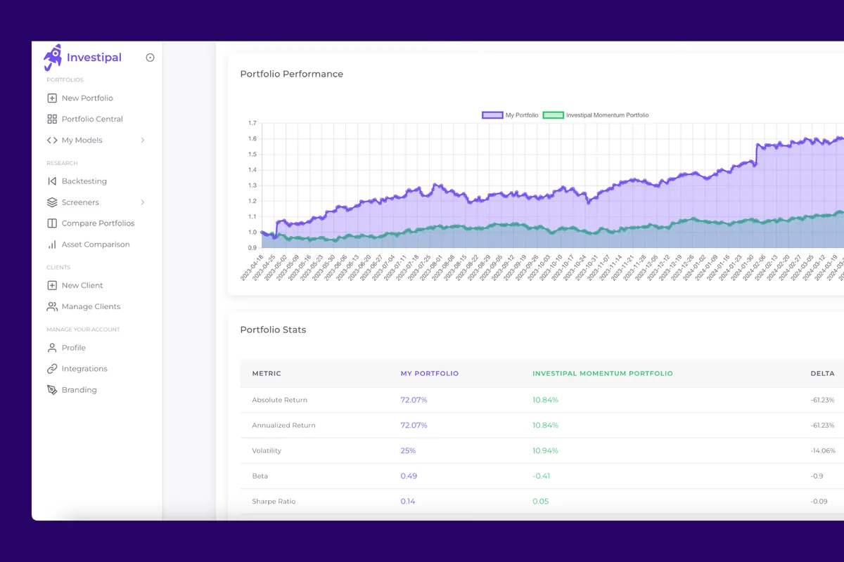The height and width of the screenshot is (562, 844).
Task: Click the purple My Portfolio color swatch
Action: pyautogui.click(x=492, y=115)
